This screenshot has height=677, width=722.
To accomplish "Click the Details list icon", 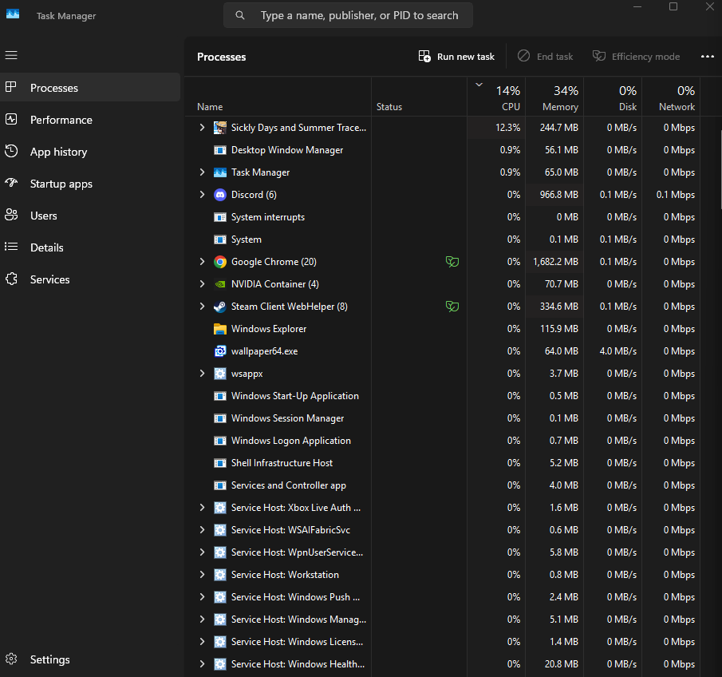I will (11, 247).
